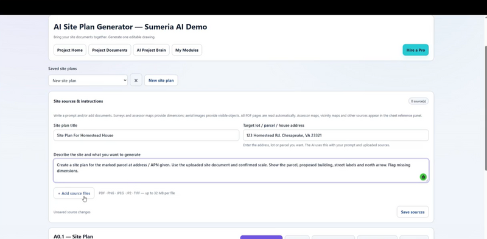Select the 'Unsaved source changes' status text
The image size is (487, 239).
pyautogui.click(x=72, y=212)
